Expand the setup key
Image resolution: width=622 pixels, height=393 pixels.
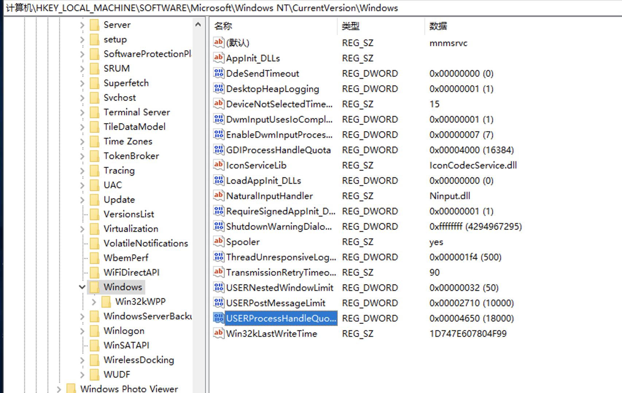click(82, 39)
